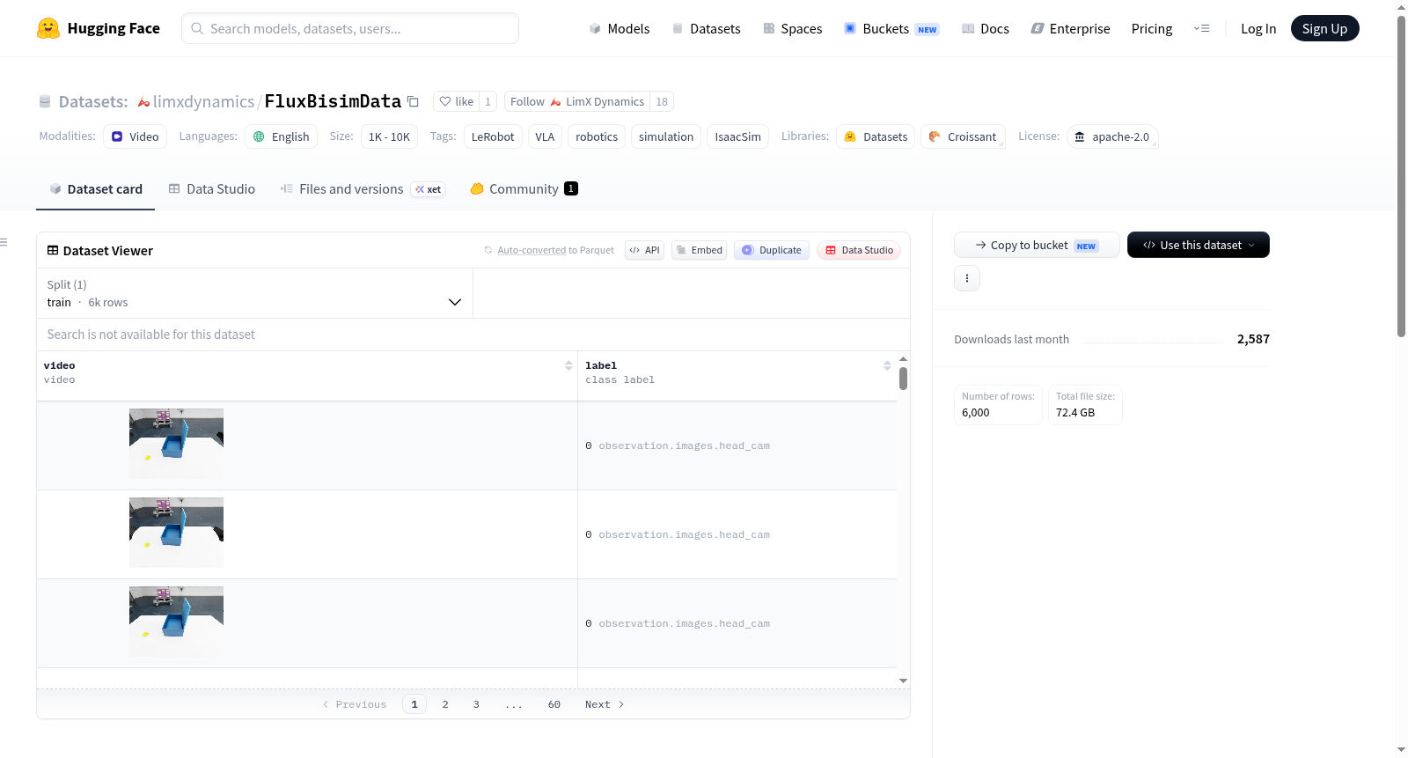Image resolution: width=1408 pixels, height=758 pixels.
Task: Click the Total file size 72.4 GB box
Action: point(1085,405)
